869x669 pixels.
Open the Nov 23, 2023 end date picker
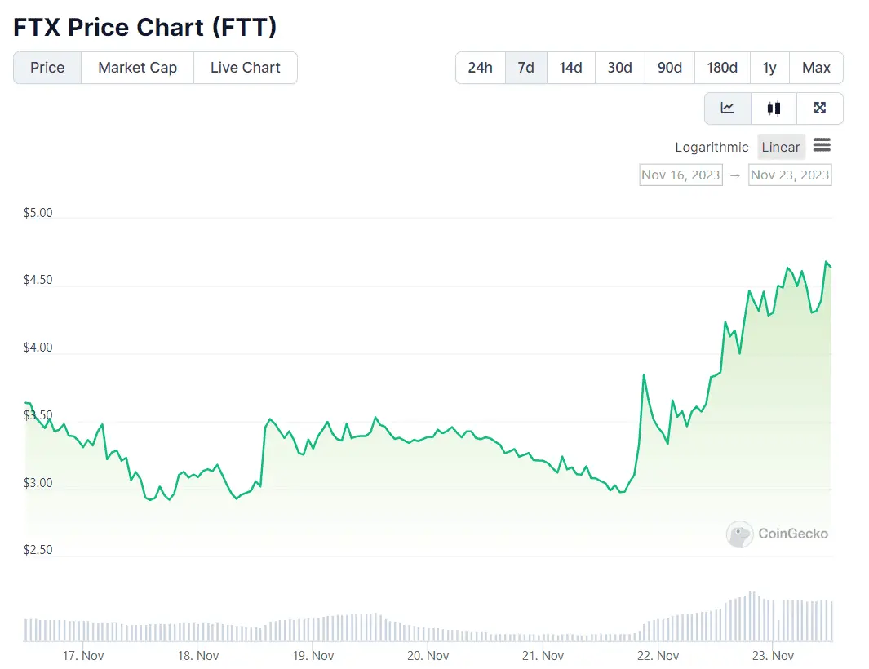(x=789, y=175)
